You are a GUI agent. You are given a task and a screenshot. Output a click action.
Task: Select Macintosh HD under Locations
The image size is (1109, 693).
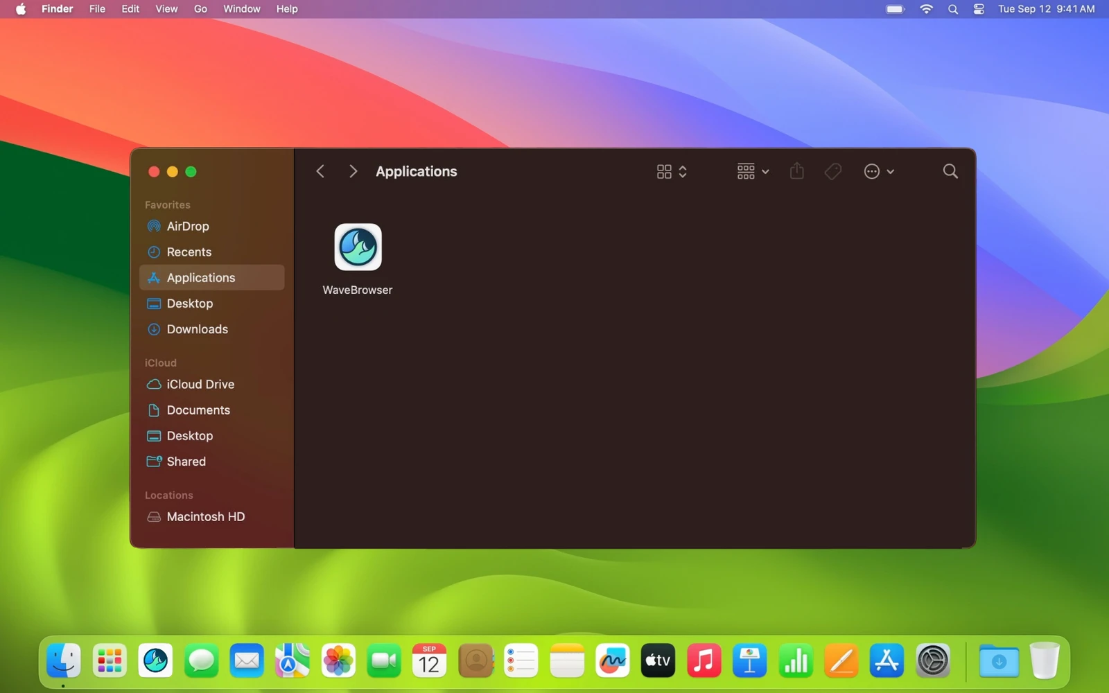point(212,516)
